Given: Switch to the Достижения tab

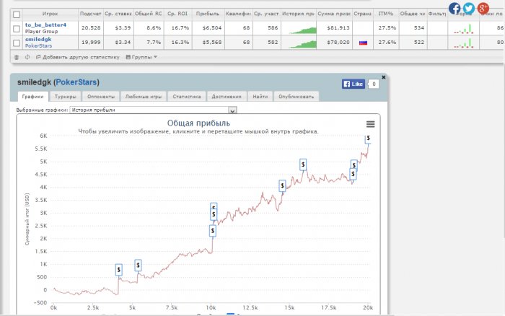Looking at the screenshot, I should [227, 96].
